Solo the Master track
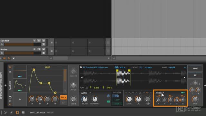 pos(39,49)
